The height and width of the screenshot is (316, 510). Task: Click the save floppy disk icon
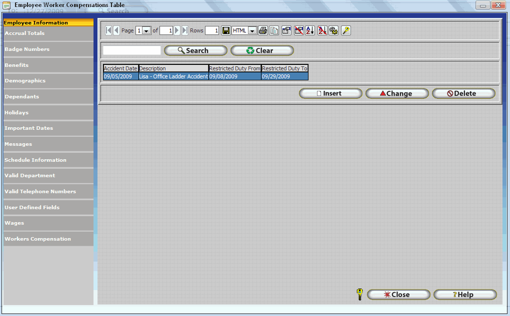click(x=226, y=30)
